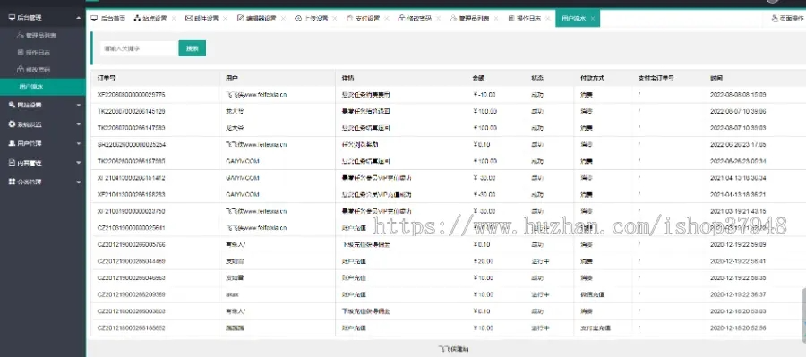806x357 pixels.
Task: Click the grid icon for the 分类 sidebar menu
Action: [12, 182]
